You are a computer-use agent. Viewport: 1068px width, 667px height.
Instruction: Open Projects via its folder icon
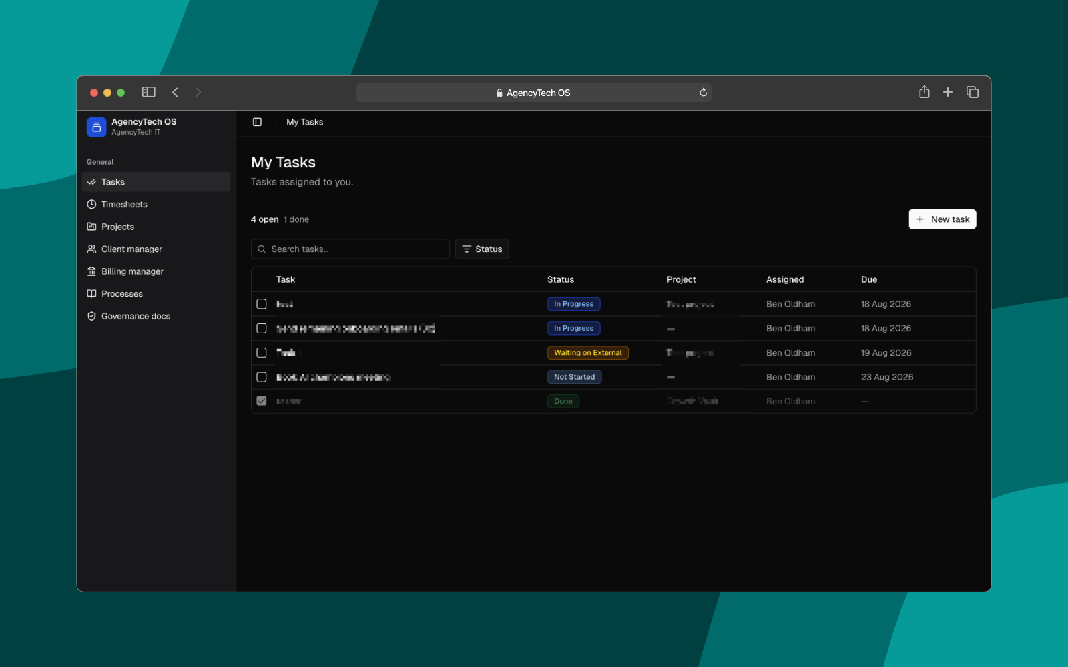pyautogui.click(x=91, y=227)
